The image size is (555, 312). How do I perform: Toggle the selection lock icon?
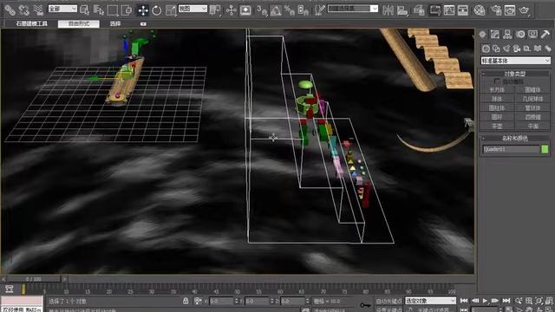tap(186, 301)
